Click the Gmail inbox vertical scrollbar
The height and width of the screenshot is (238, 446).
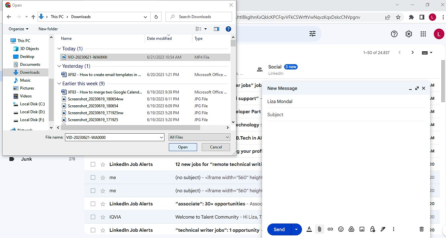pos(443,81)
